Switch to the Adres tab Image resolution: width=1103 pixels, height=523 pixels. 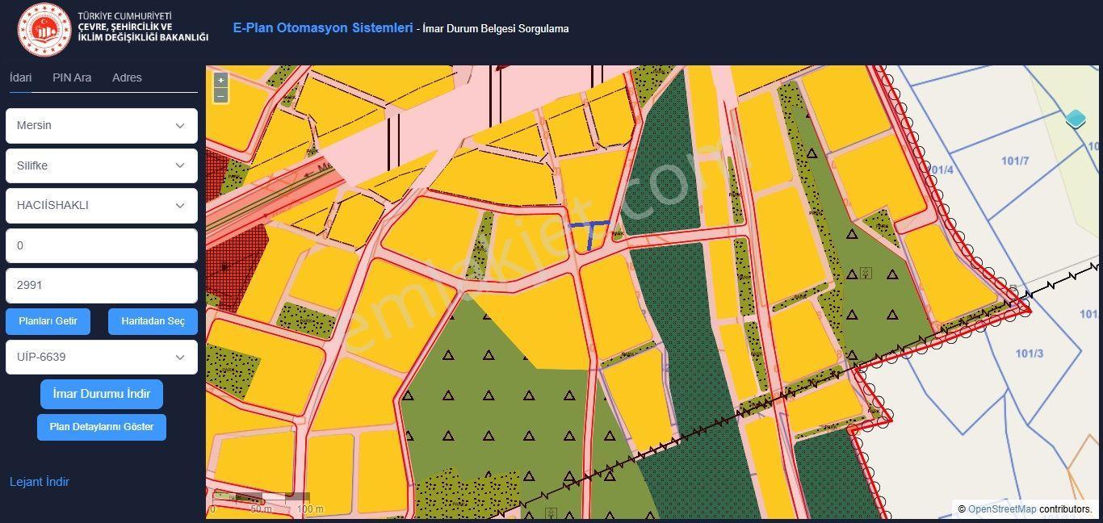coord(127,77)
